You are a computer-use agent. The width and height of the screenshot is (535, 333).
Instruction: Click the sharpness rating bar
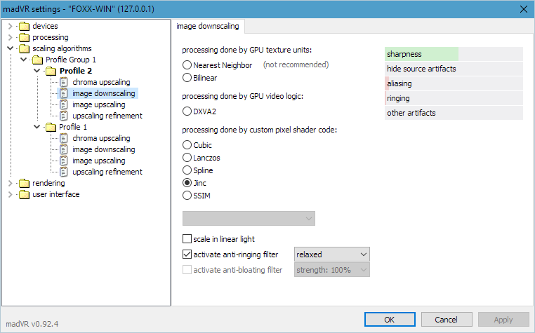454,54
